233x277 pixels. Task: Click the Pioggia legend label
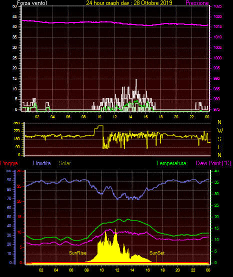pos(9,163)
